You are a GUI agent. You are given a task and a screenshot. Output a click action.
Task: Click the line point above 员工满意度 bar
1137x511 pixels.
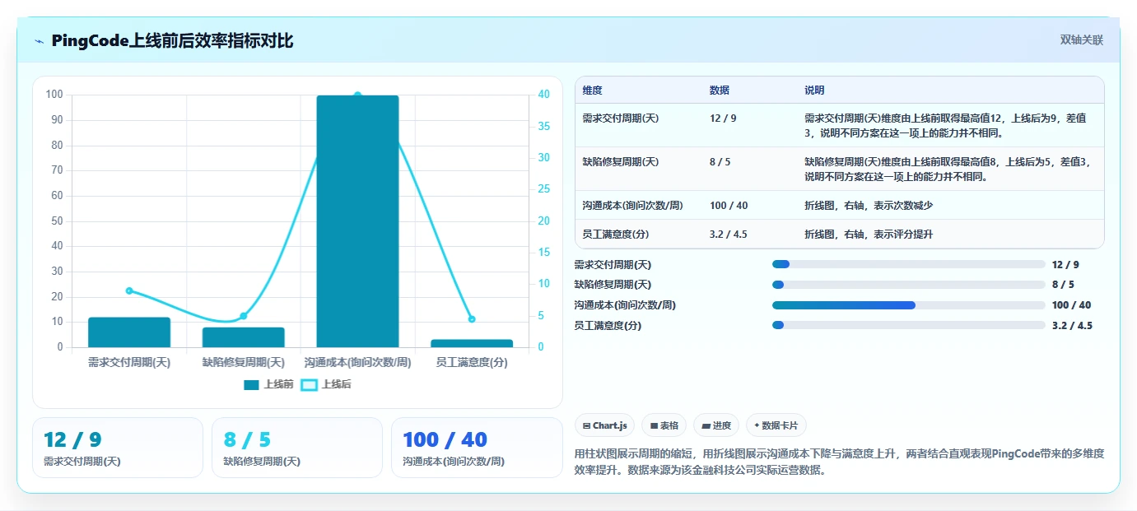click(472, 319)
